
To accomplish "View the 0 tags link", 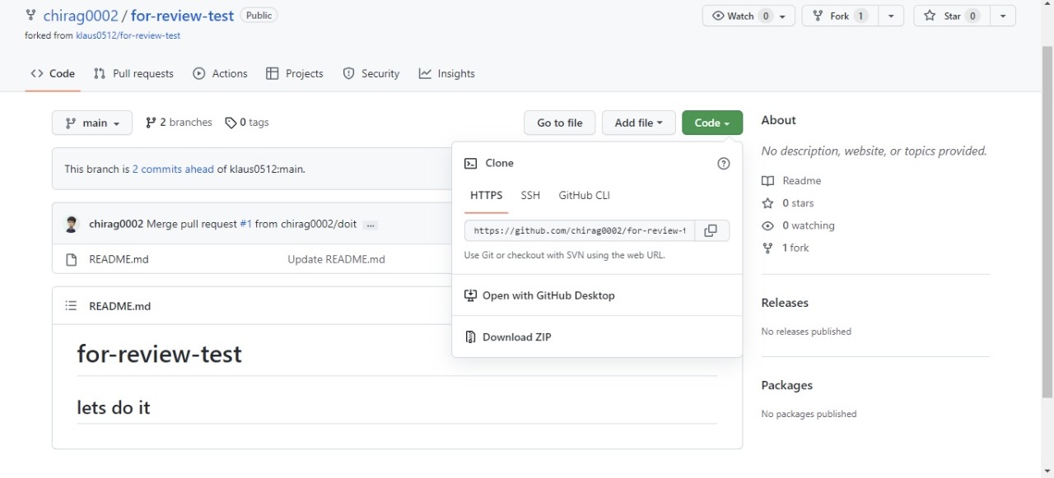I will pyautogui.click(x=247, y=122).
